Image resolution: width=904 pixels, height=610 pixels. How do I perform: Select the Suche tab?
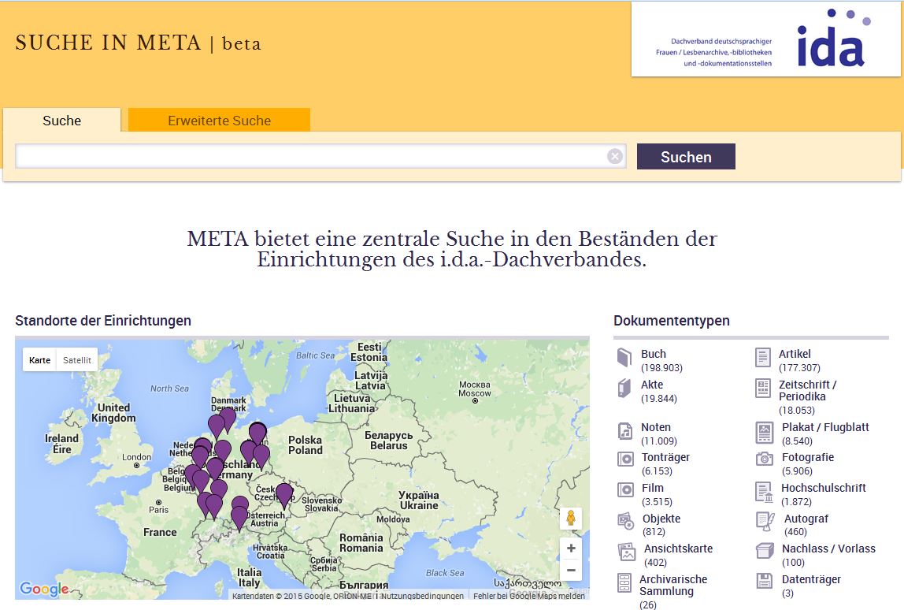pos(62,121)
